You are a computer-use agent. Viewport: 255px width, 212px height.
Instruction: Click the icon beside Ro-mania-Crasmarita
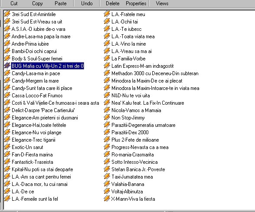[x=107, y=154]
